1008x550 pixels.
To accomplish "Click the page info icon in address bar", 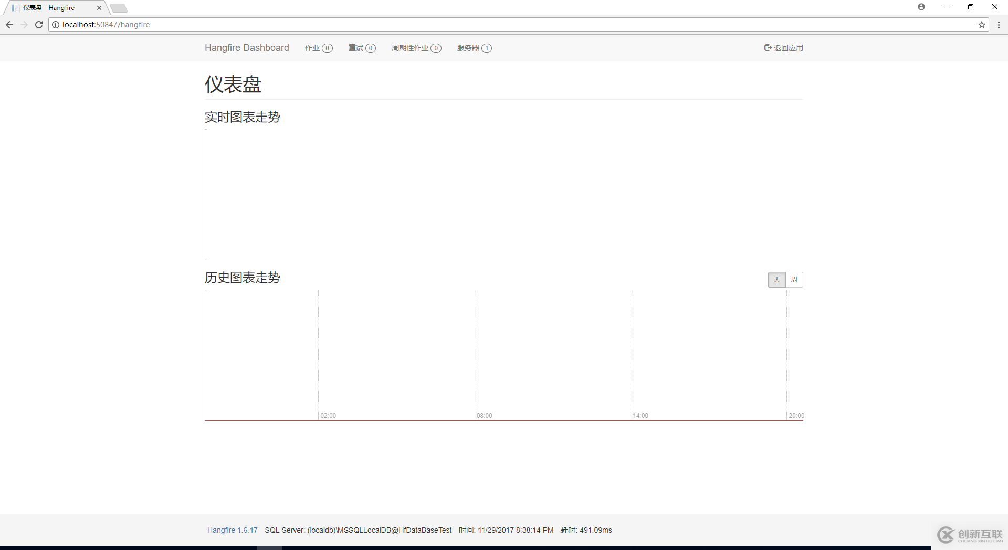I will pyautogui.click(x=56, y=25).
